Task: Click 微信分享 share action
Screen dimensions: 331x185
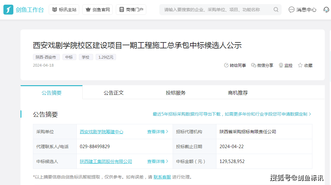Action: coord(262,65)
